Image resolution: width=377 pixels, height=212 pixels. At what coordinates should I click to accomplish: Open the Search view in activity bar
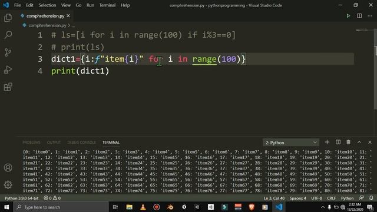point(8,35)
